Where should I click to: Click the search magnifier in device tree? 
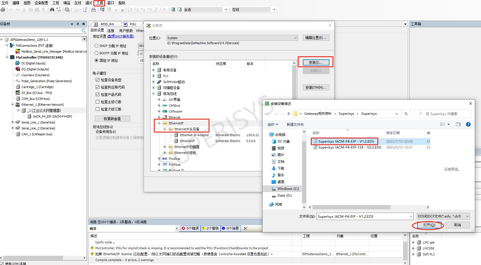(84, 31)
